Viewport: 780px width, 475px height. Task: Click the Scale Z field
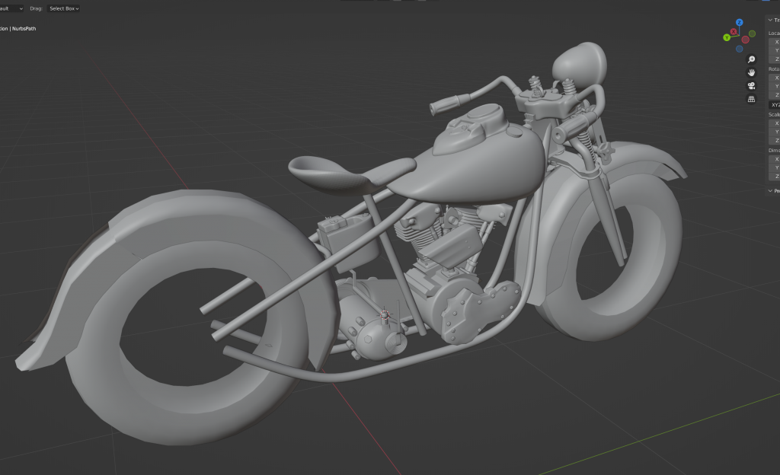click(776, 141)
